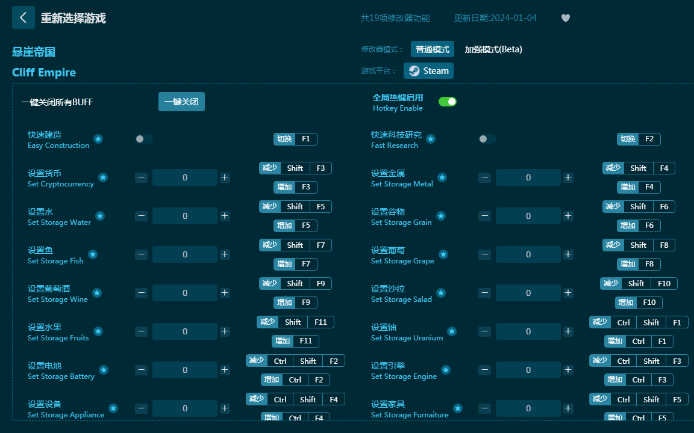The width and height of the screenshot is (694, 433).
Task: Select the Steam platform button
Action: click(428, 70)
